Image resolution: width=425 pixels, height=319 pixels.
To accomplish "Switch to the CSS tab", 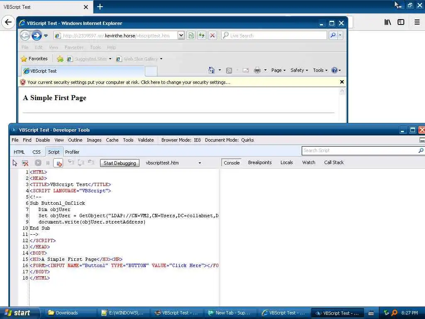I will (37, 152).
